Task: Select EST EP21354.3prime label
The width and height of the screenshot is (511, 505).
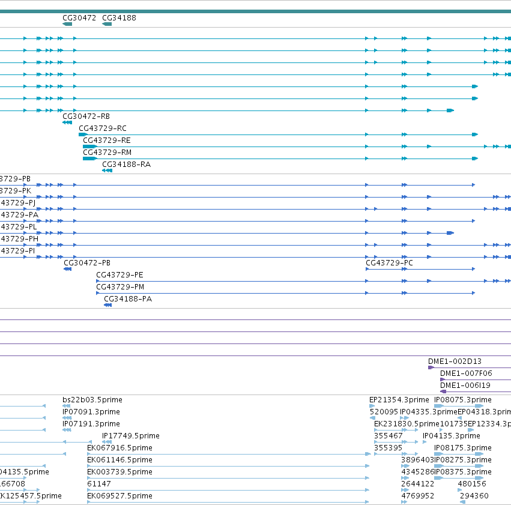Action: 399,400
